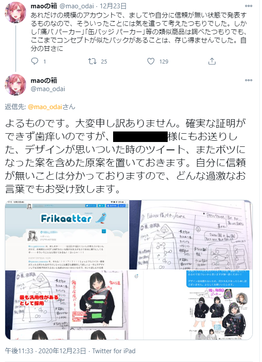Click the Twitter for iPad source link
262x362 pixels.
coord(114,351)
